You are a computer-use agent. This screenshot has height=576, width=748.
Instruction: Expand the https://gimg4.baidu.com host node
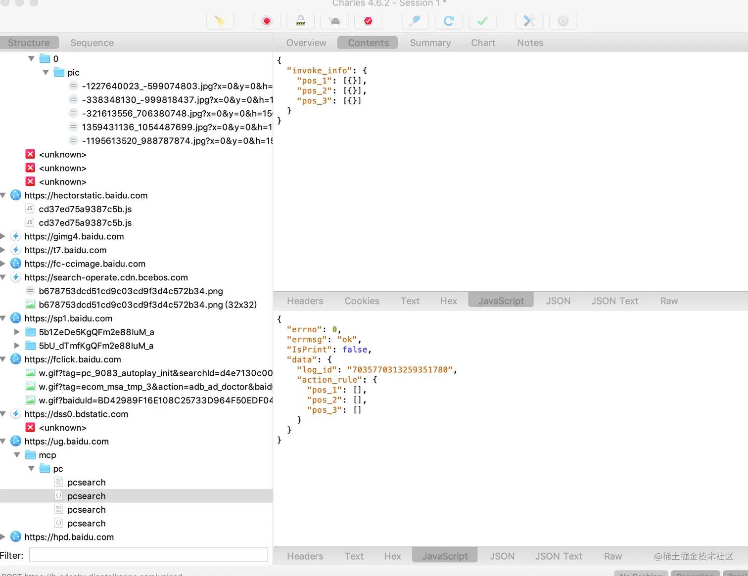click(3, 236)
